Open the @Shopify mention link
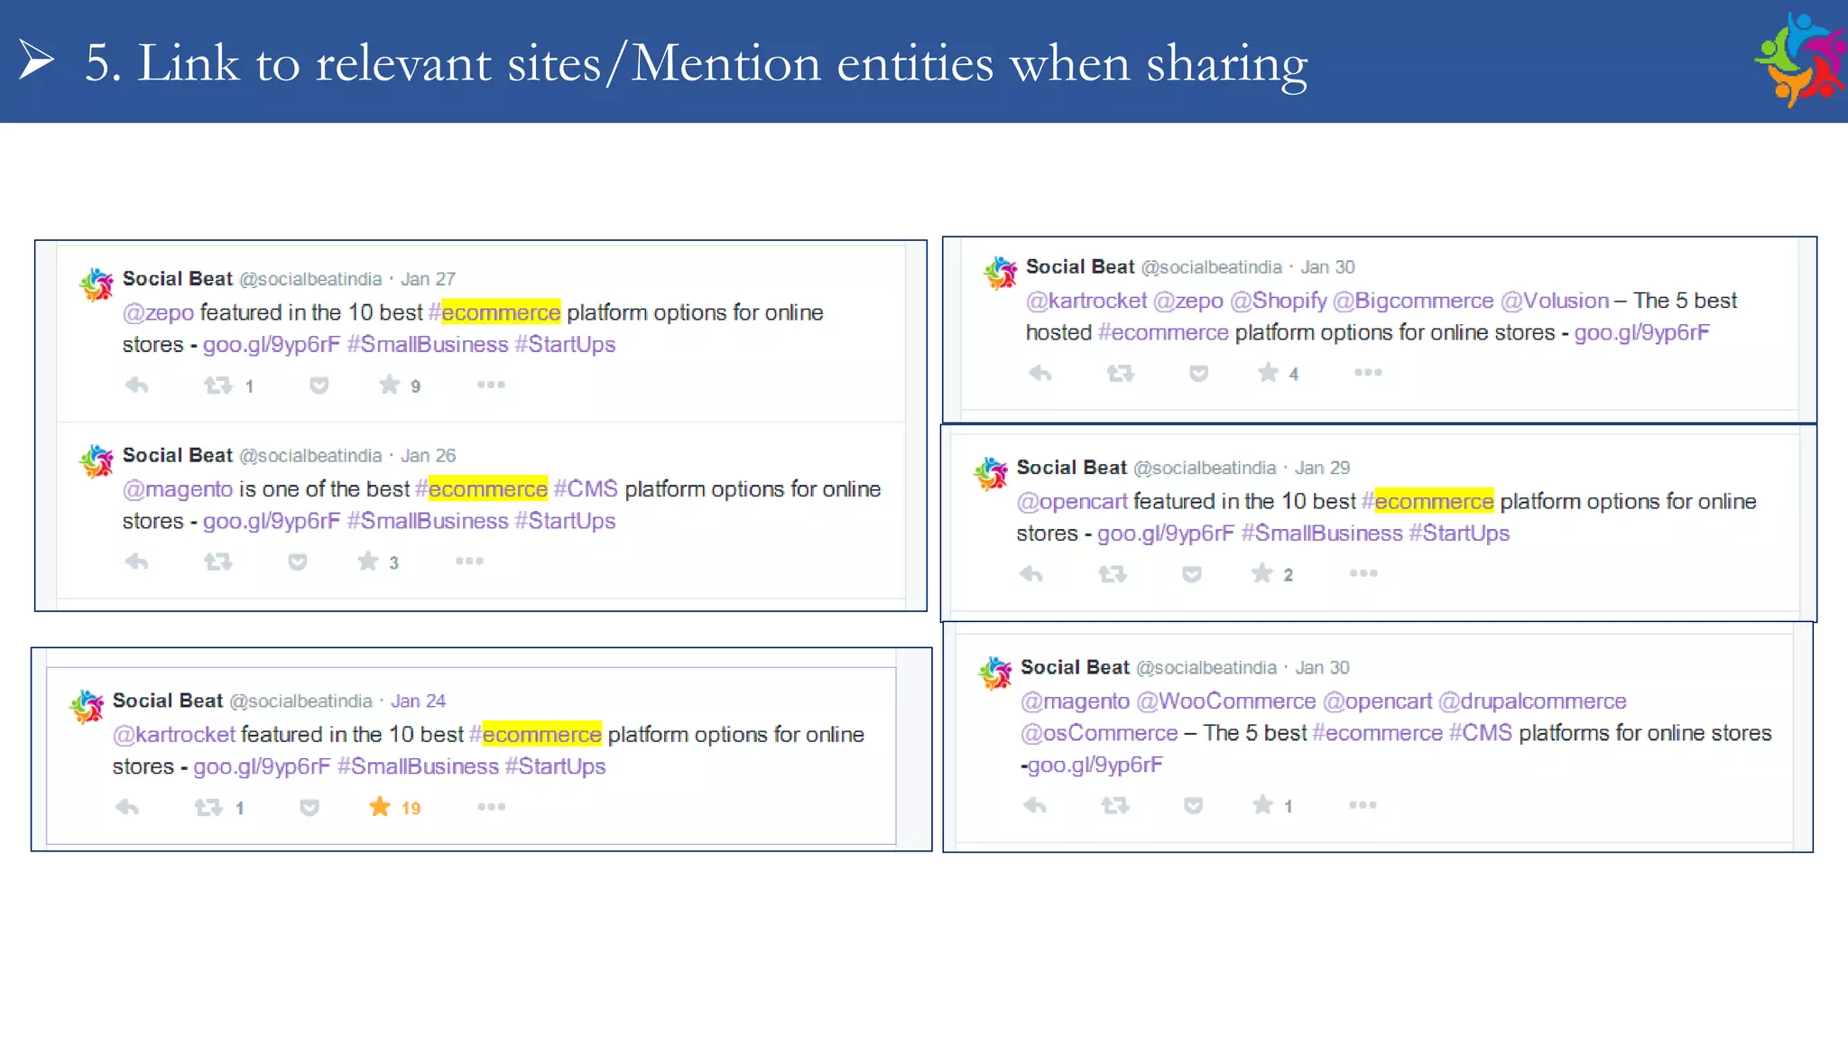 (x=1279, y=302)
